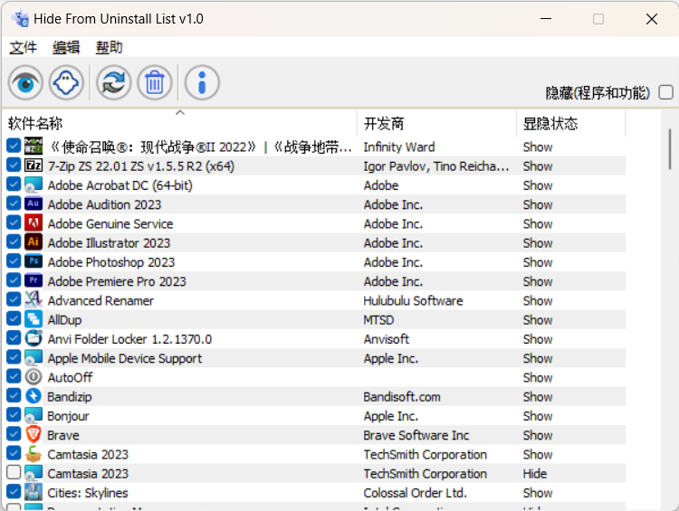Click the Adobe Genuine Service red icon

33,223
